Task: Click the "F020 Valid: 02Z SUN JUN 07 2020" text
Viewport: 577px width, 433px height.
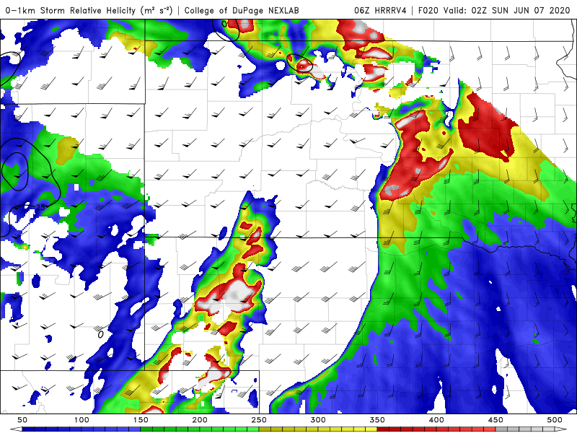Action: 494,10
